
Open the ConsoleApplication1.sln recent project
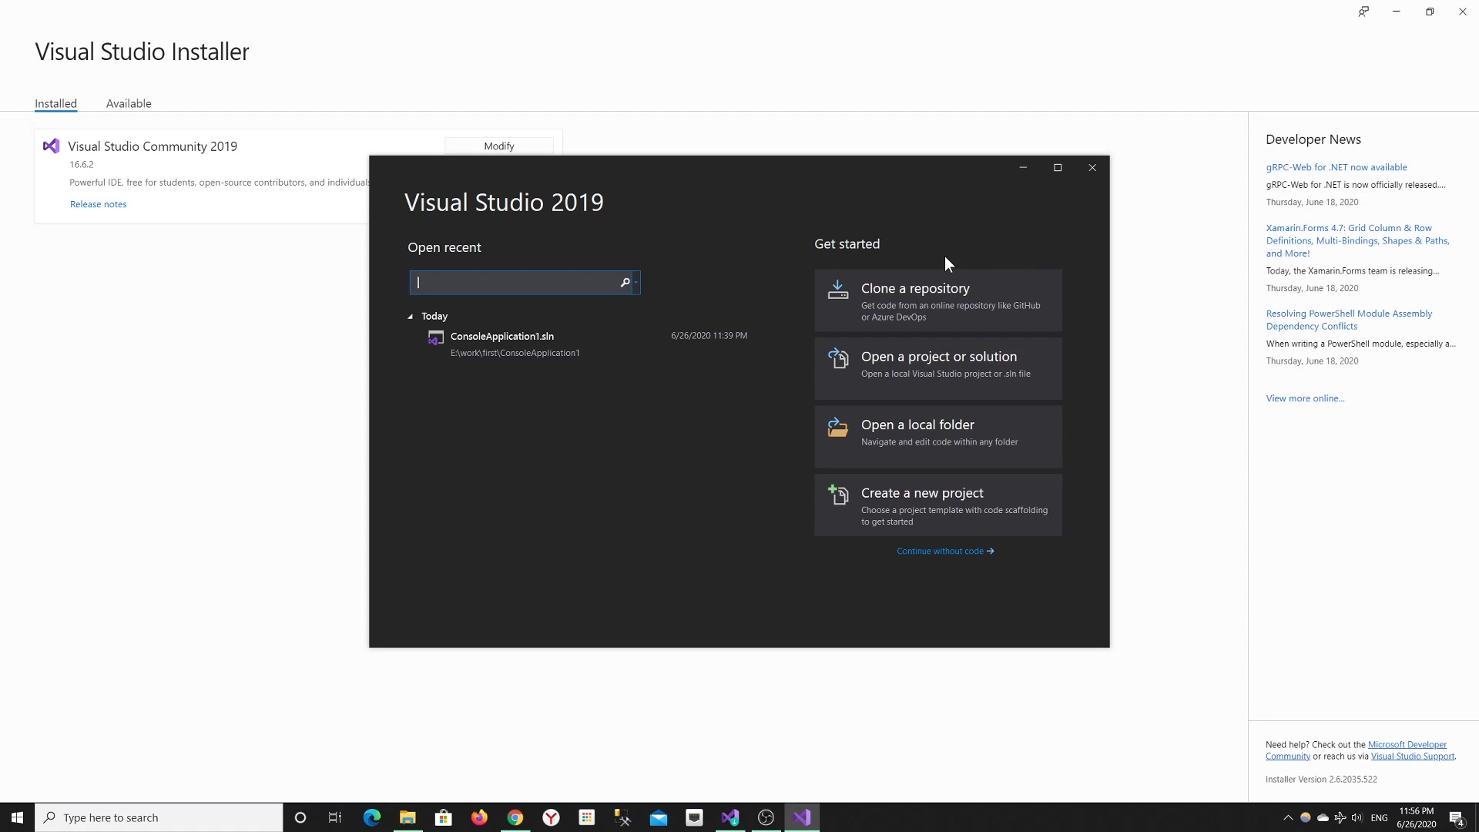[x=501, y=336]
